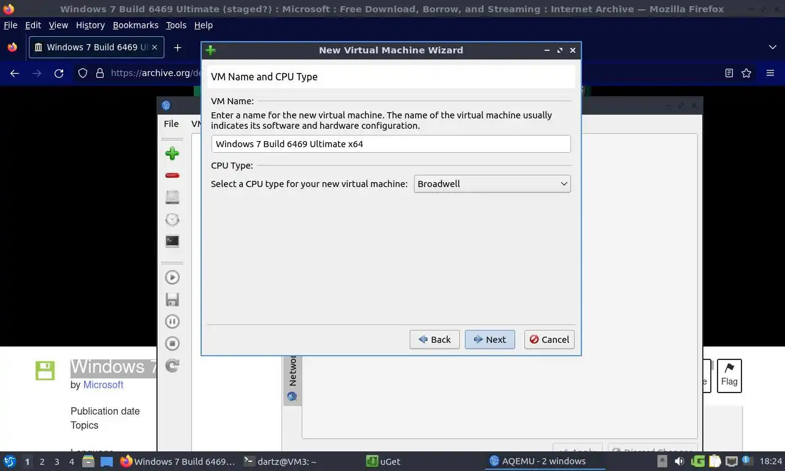
Task: Switch to the uGet taskbar entry
Action: coord(383,461)
